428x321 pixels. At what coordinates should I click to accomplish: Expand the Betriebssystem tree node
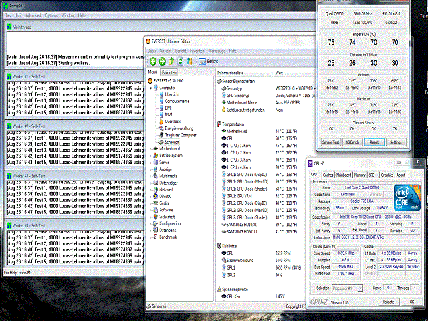pos(150,156)
